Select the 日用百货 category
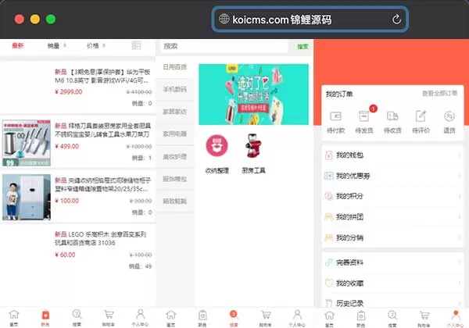 click(x=175, y=67)
